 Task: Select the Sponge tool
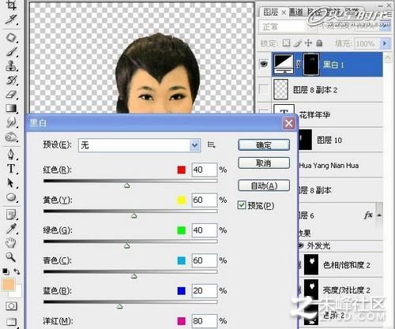pyautogui.click(x=11, y=136)
